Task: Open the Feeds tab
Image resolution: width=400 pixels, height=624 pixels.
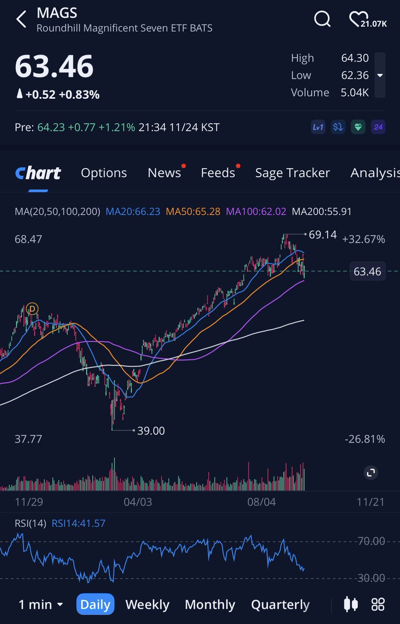Action: click(x=218, y=173)
